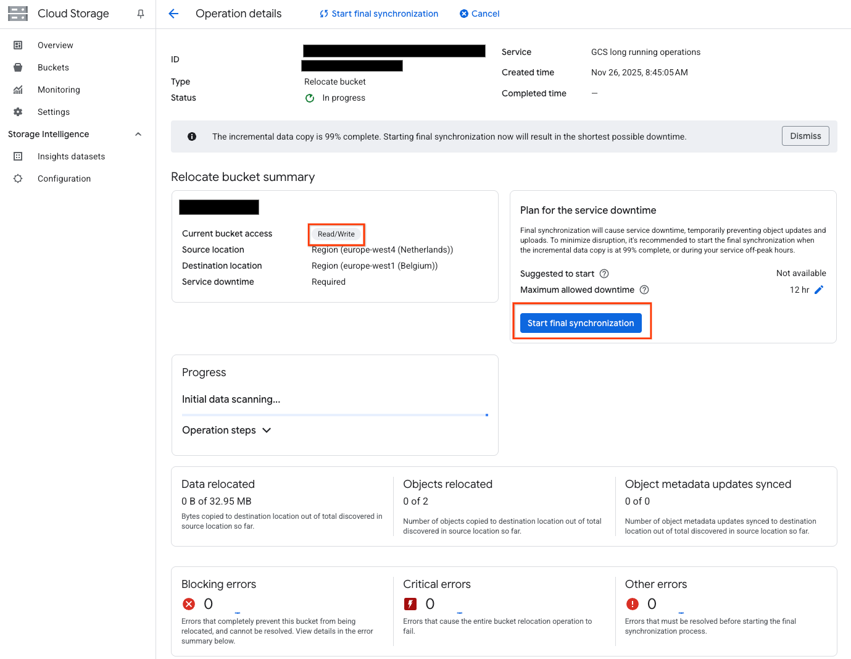Cancel the relocation operation in the header
The height and width of the screenshot is (659, 851).
click(479, 14)
